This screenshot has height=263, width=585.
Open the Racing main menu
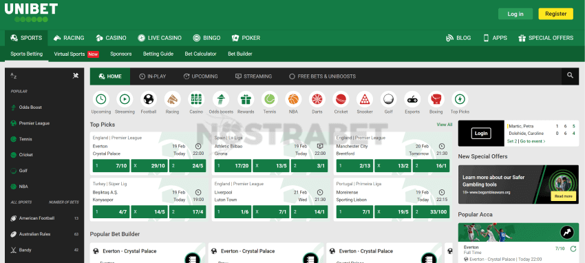pos(69,38)
